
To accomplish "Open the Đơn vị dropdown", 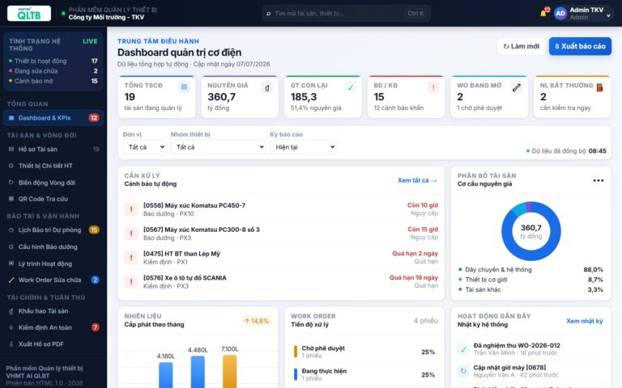I will pos(144,147).
